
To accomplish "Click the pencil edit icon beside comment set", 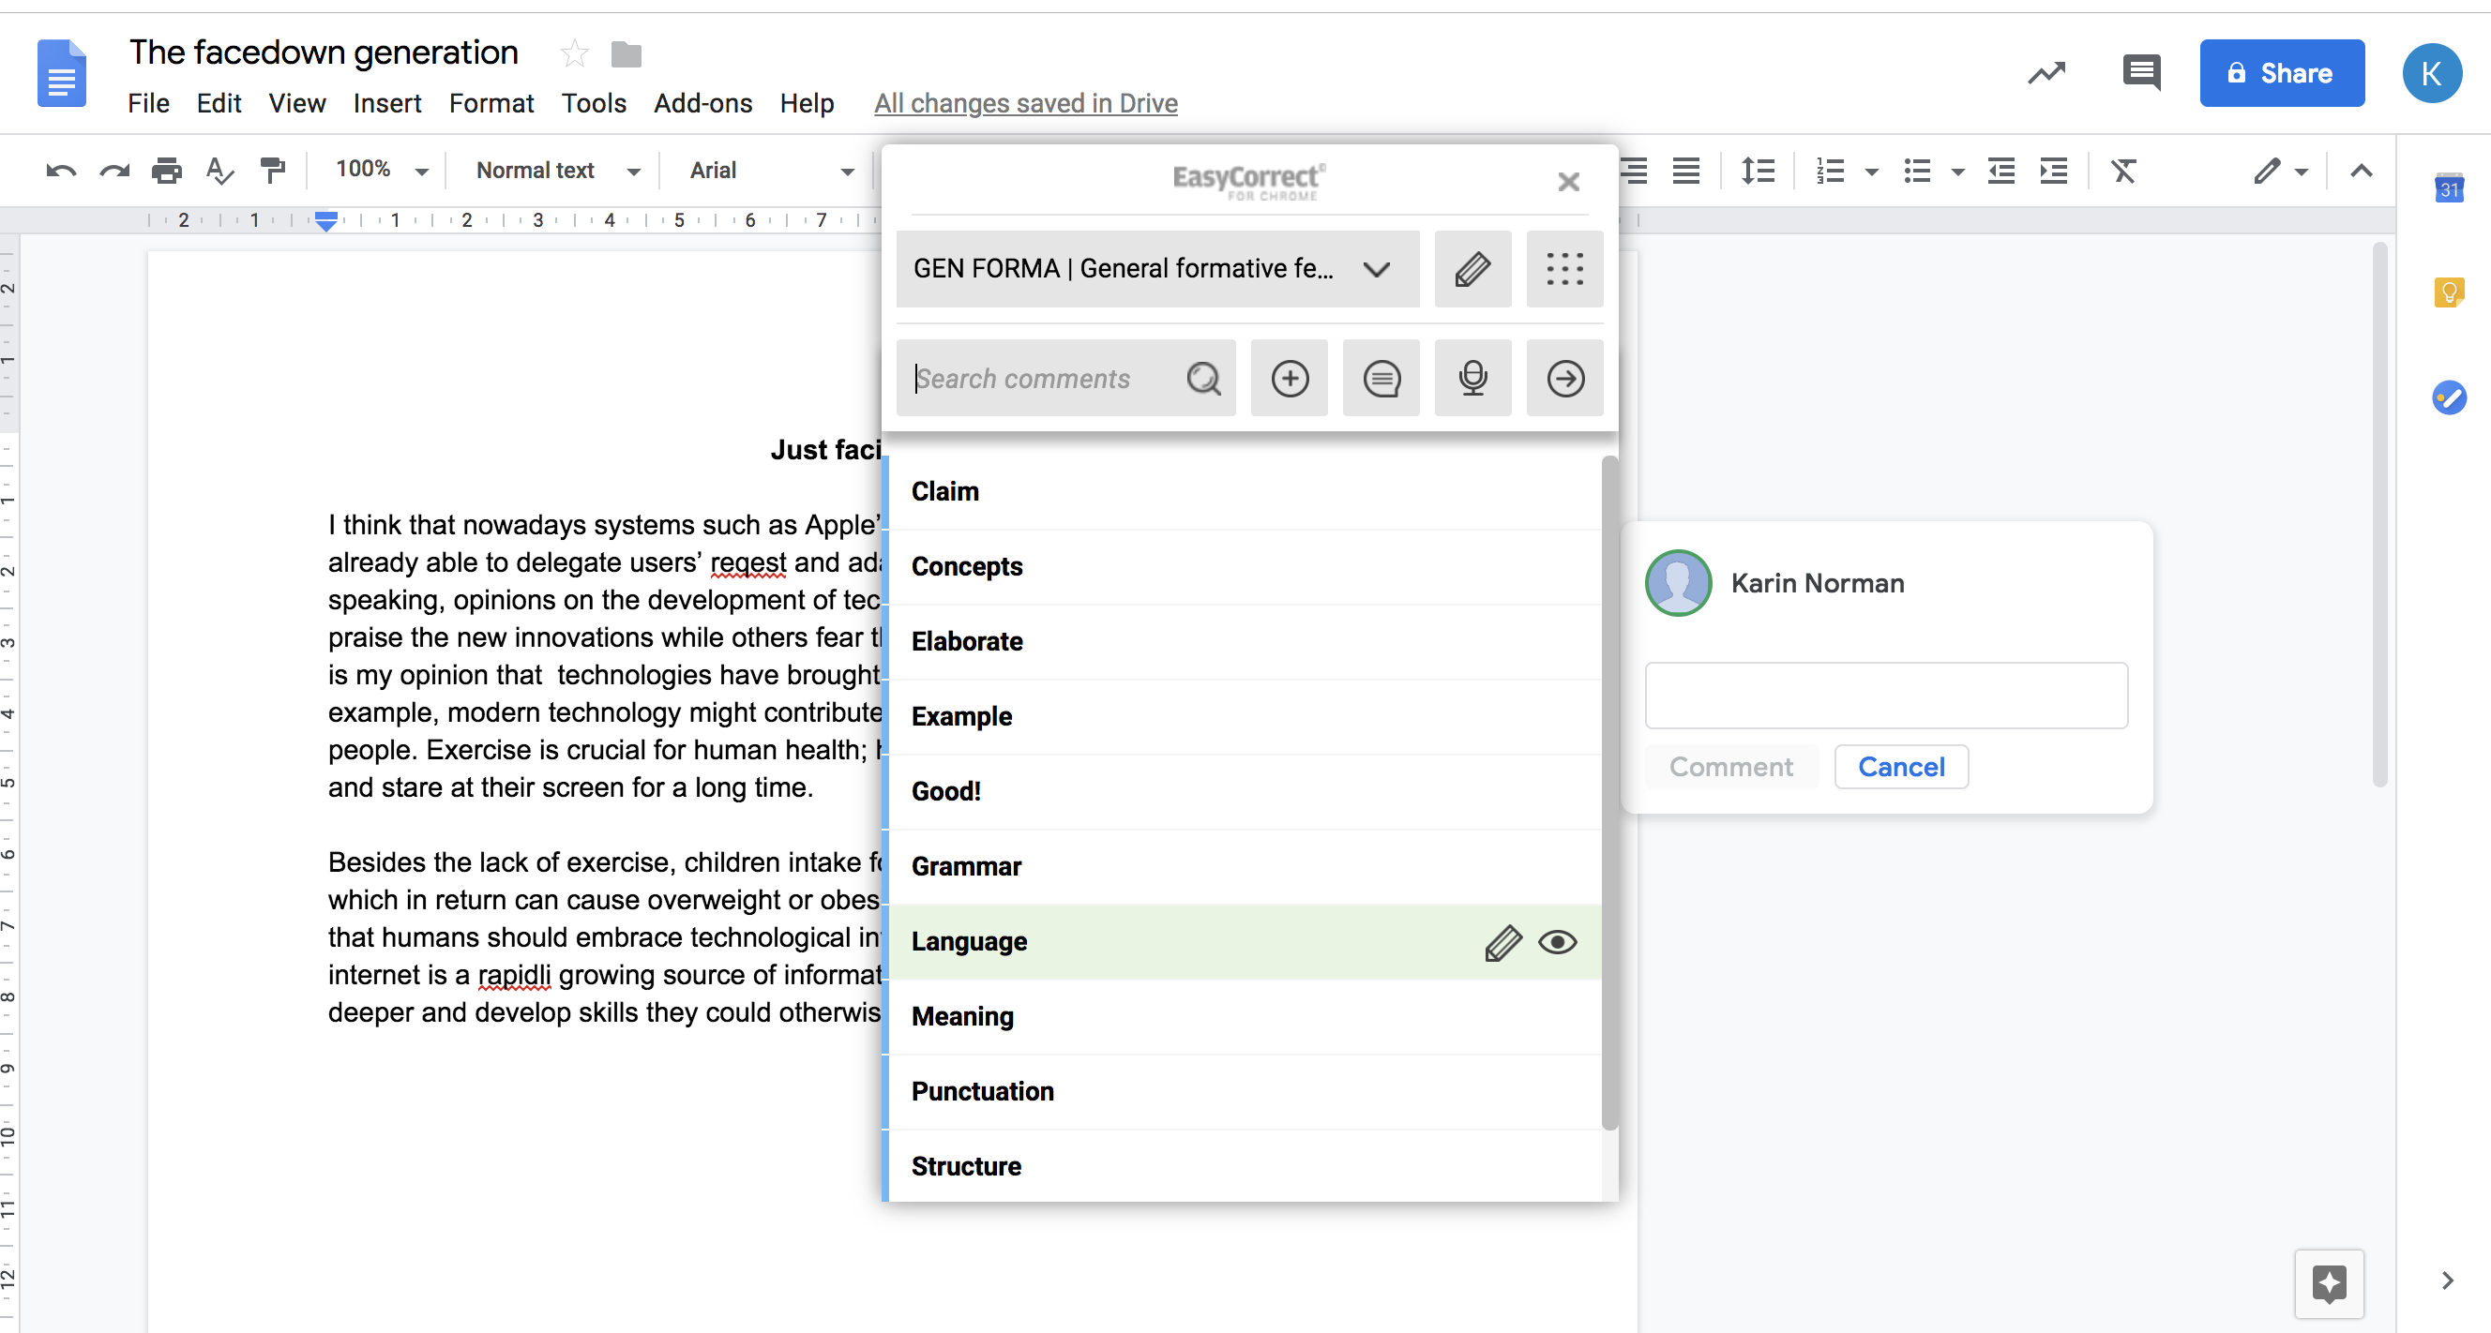I will [1472, 269].
